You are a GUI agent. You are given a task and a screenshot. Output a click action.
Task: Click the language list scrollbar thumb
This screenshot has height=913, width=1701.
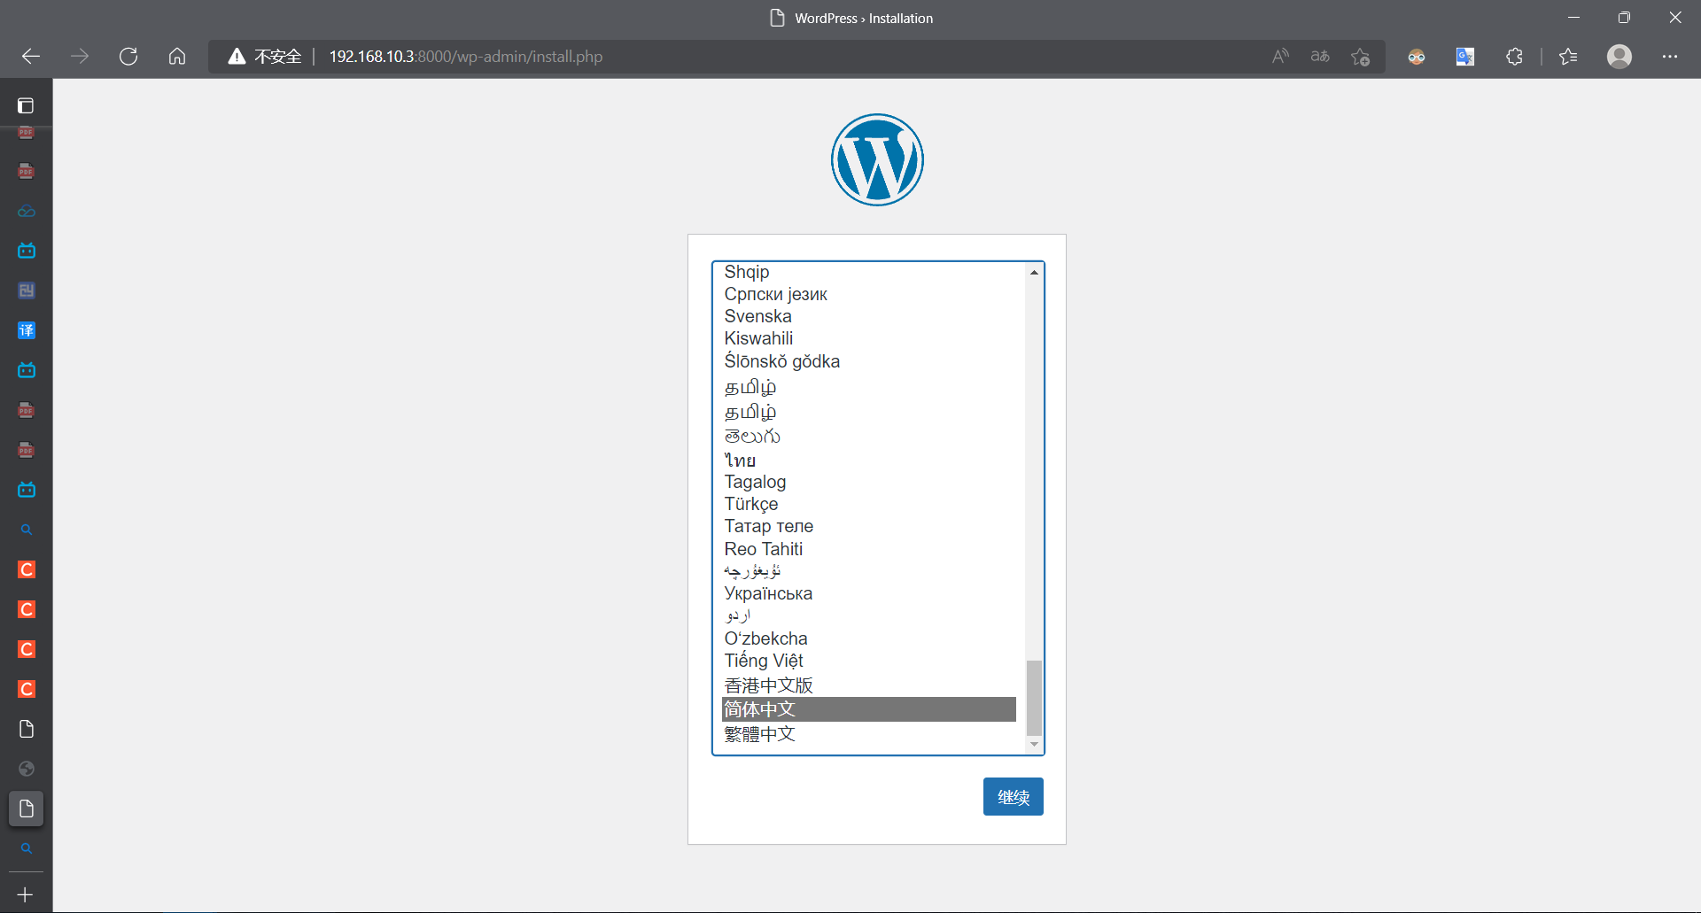coord(1034,698)
